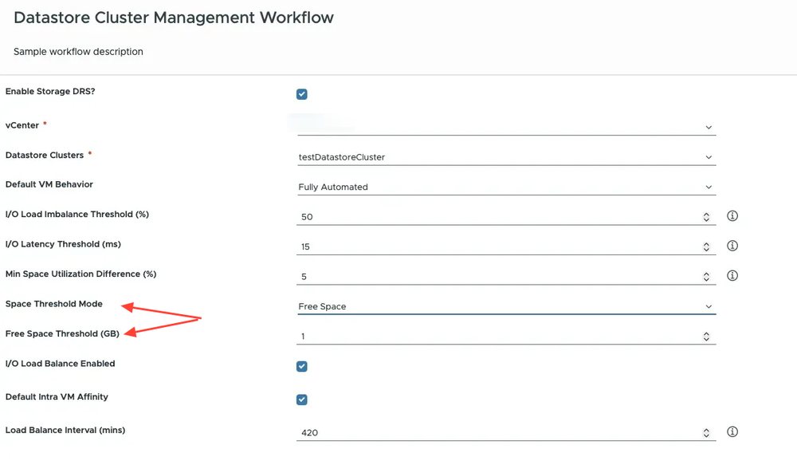The width and height of the screenshot is (797, 473).
Task: Increment the I/O Load Imbalance Threshold value
Action: point(706,213)
